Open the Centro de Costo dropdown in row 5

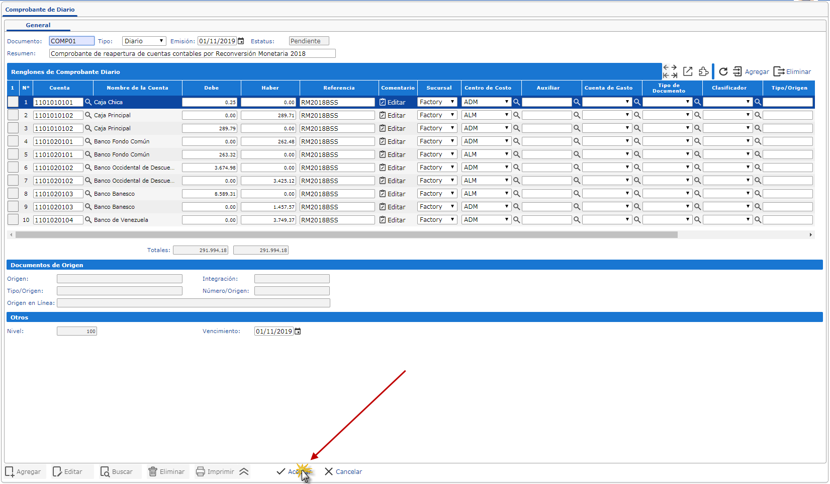[x=486, y=154]
